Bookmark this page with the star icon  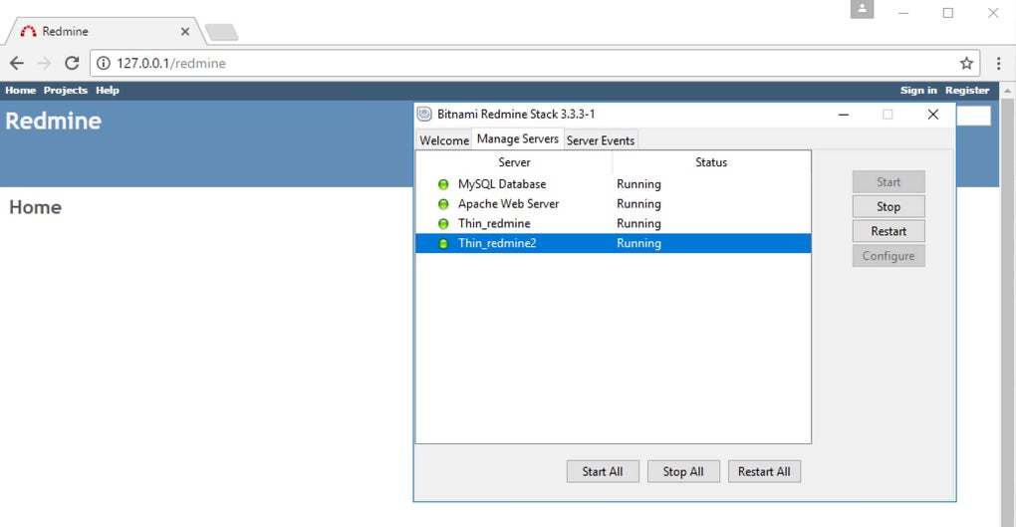tap(966, 63)
